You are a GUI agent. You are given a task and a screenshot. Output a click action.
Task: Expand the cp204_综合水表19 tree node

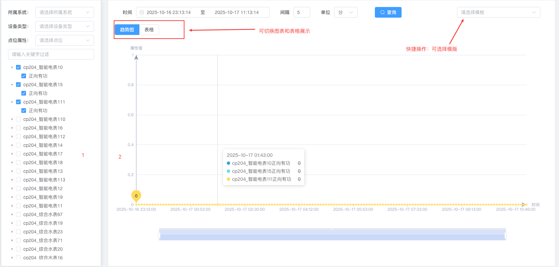12,223
